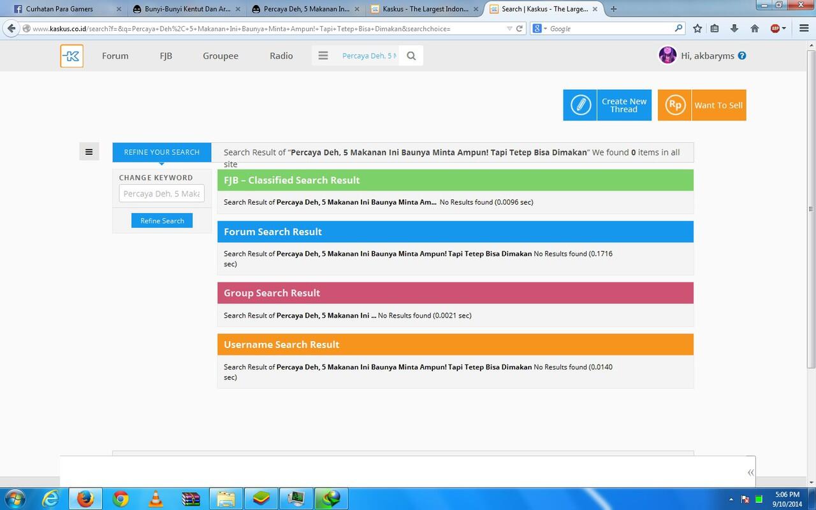Click the Create New Thread button
Image resolution: width=816 pixels, height=510 pixels.
608,105
